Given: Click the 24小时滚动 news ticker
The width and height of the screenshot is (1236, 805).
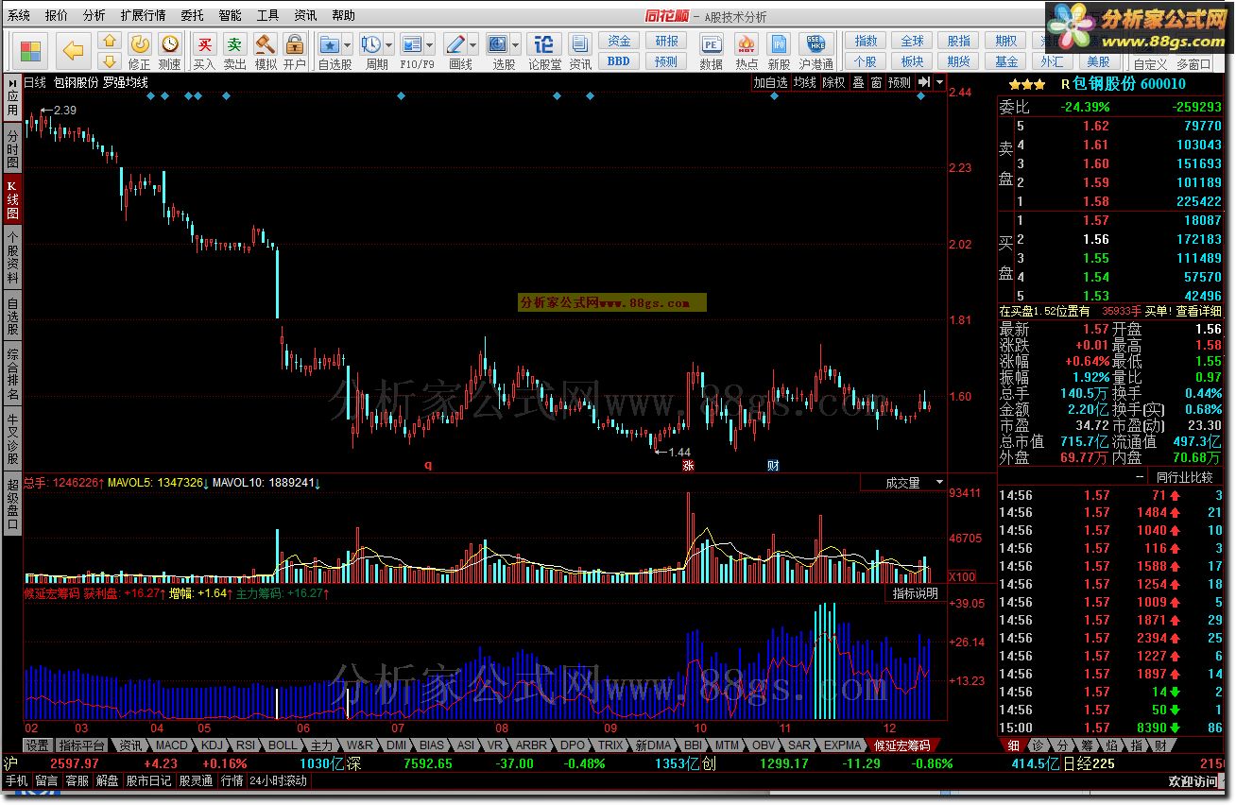Looking at the screenshot, I should (278, 780).
